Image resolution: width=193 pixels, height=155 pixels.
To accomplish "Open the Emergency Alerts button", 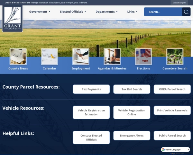I will [x=132, y=136].
